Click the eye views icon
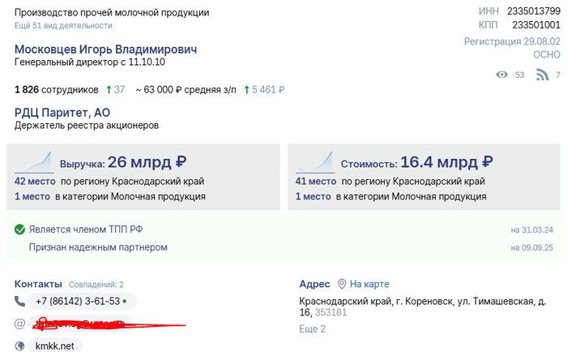The height and width of the screenshot is (352, 567). [502, 75]
